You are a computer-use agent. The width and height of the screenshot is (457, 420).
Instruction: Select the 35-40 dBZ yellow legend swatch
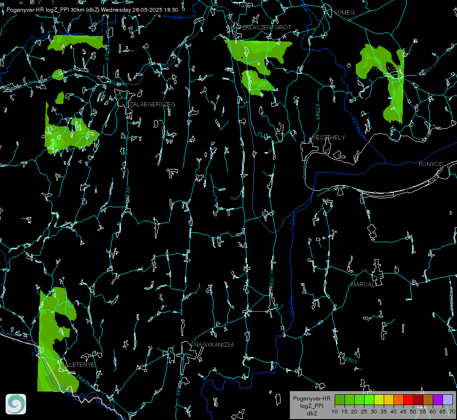click(x=389, y=400)
